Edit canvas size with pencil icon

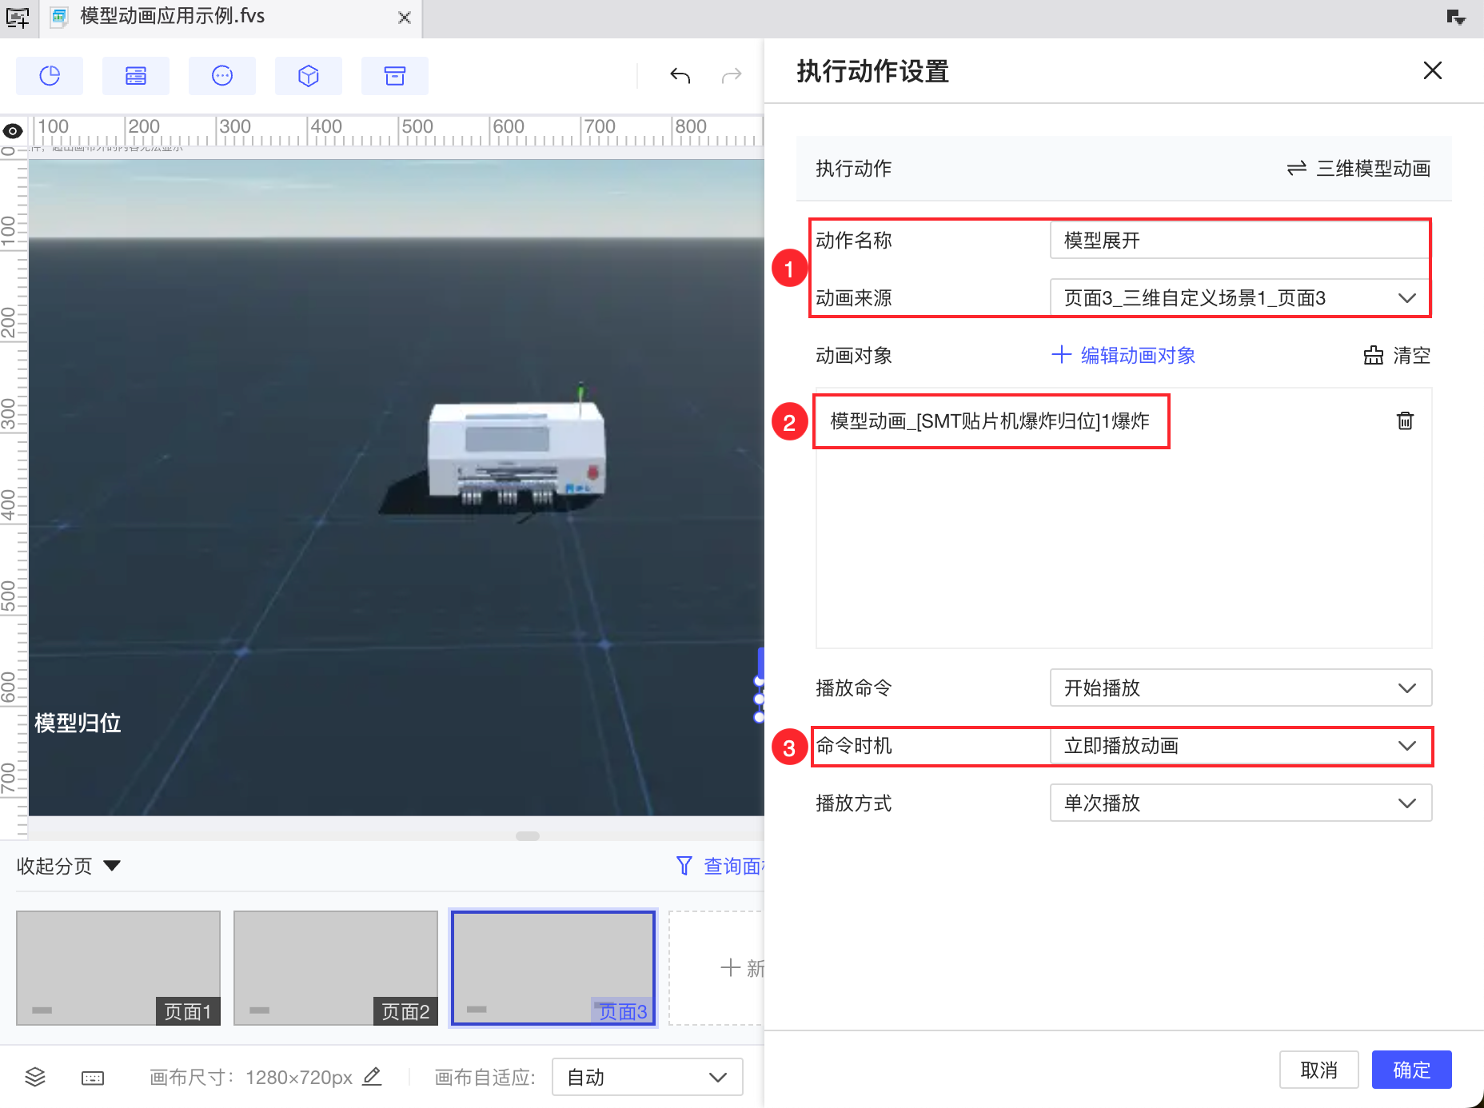point(372,1077)
